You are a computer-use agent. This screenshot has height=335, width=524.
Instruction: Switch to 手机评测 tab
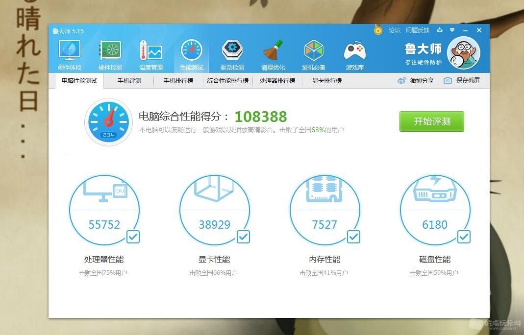point(129,80)
